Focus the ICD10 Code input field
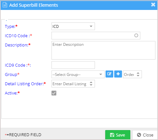This screenshot has width=158, height=140. [x=96, y=36]
